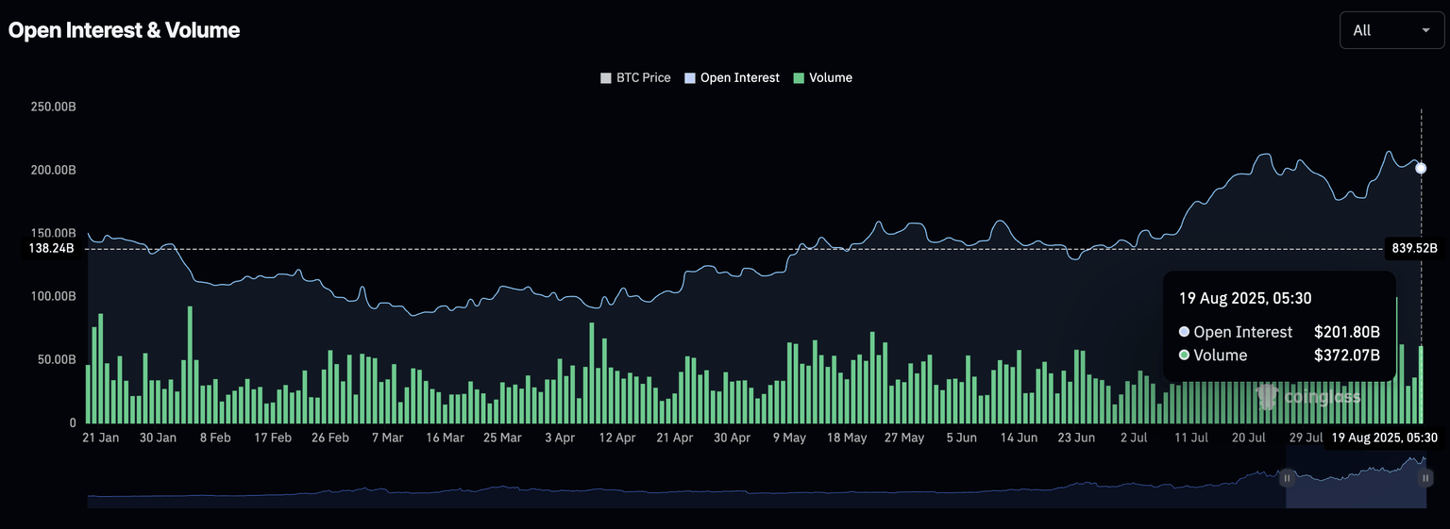Click the Open Interest dot in the tooltip

point(1184,332)
